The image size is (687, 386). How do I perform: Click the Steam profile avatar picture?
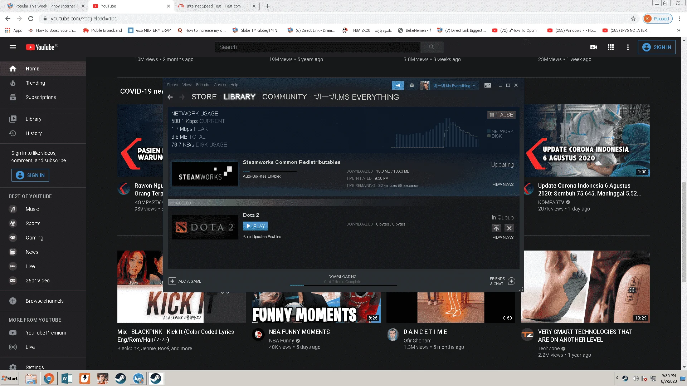pos(425,85)
